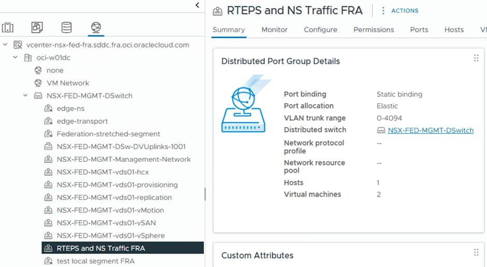The width and height of the screenshot is (487, 267).
Task: Collapse the oci-w01dc datacenter node
Action: pyautogui.click(x=15, y=57)
